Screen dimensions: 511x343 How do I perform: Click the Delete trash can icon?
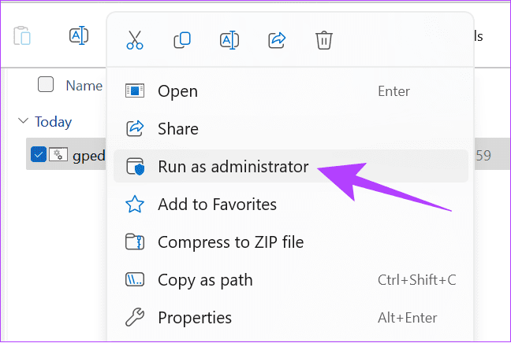pos(323,39)
